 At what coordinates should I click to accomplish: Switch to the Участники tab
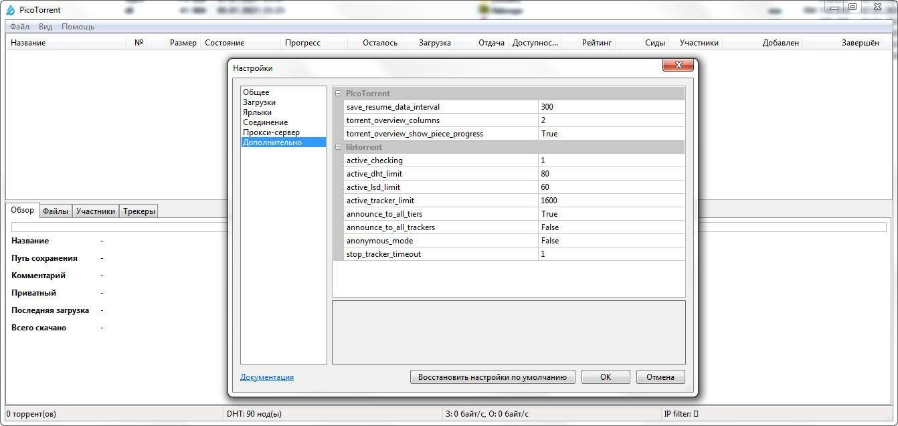coord(96,211)
